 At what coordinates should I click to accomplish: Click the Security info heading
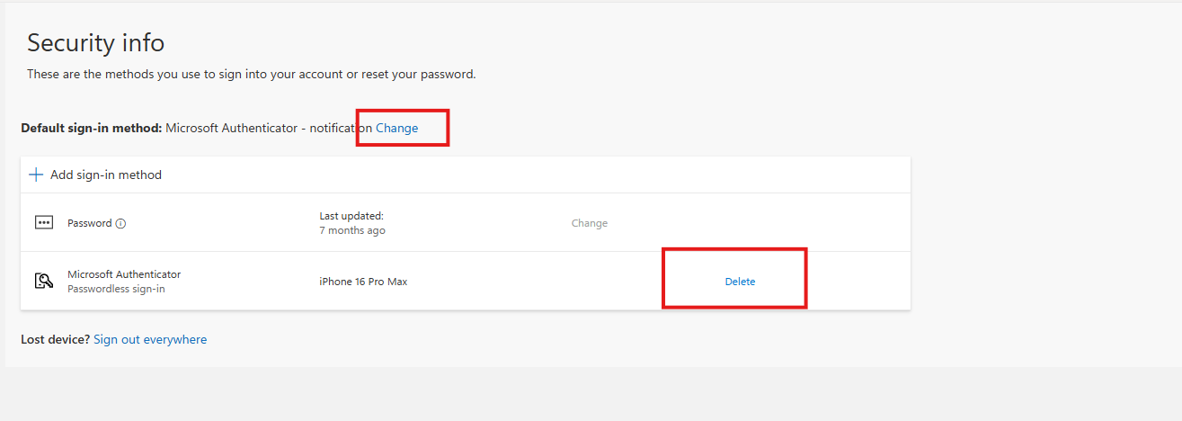95,42
